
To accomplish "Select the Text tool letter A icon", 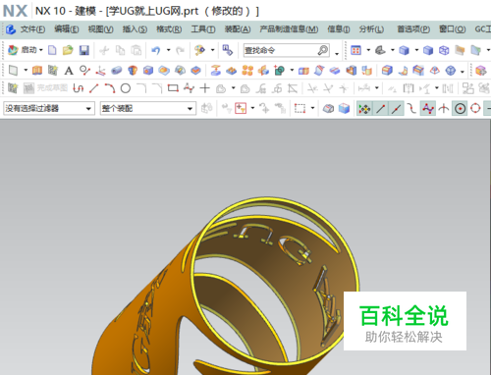I will tap(69, 71).
